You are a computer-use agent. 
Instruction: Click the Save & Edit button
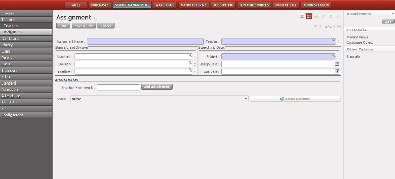[x=84, y=26]
